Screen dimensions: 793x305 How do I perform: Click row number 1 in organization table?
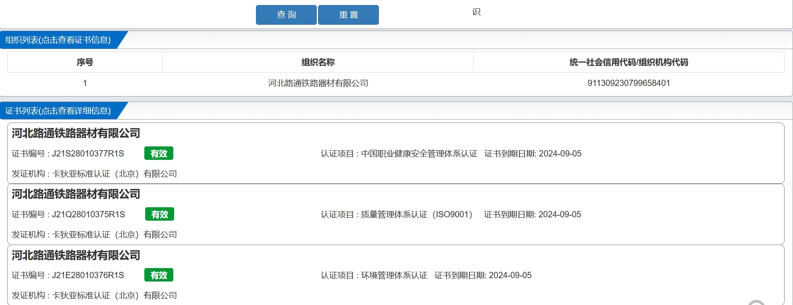85,83
